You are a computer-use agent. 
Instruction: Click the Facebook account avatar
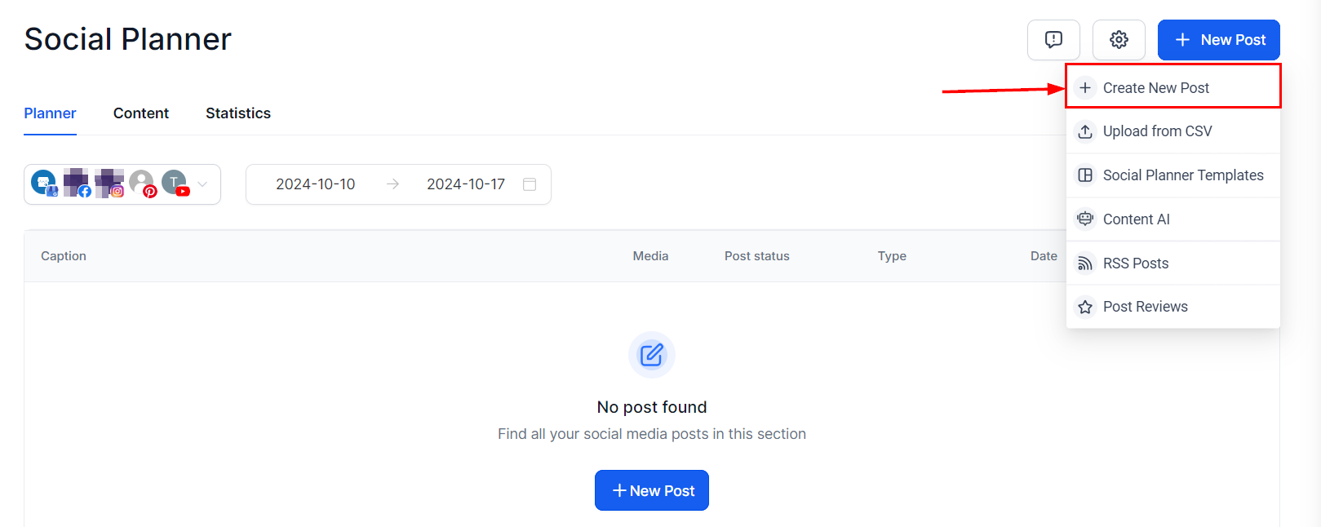[x=77, y=183]
